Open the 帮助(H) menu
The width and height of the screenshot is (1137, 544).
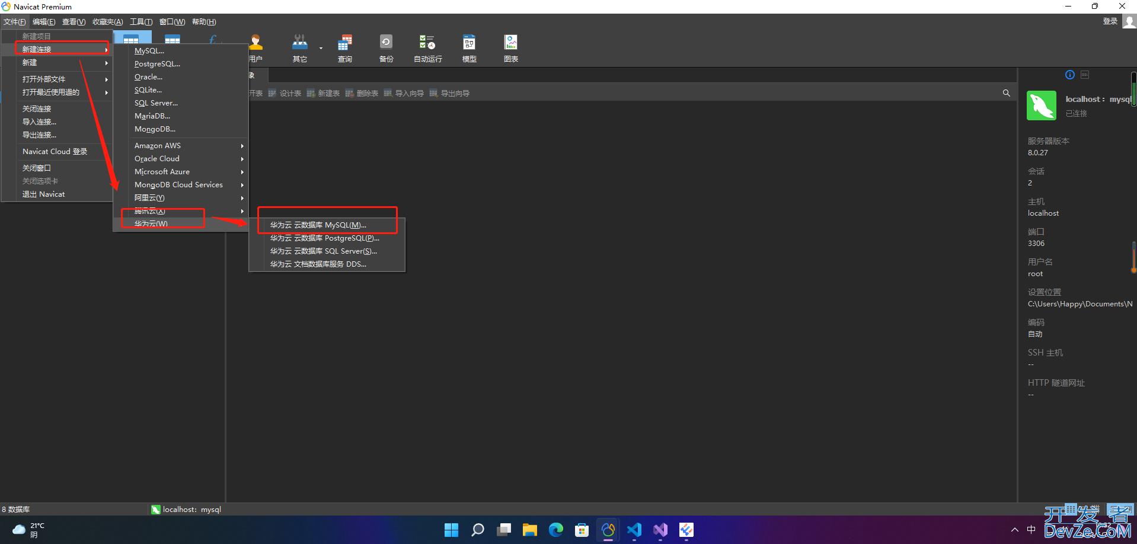click(204, 22)
